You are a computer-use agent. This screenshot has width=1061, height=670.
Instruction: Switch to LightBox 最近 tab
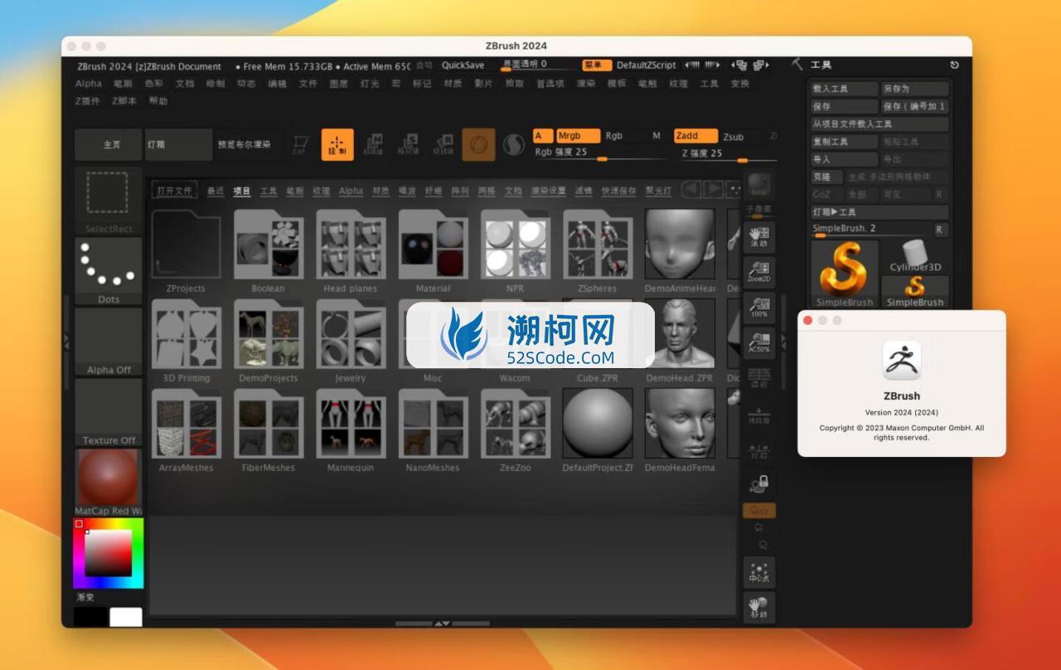pos(216,191)
